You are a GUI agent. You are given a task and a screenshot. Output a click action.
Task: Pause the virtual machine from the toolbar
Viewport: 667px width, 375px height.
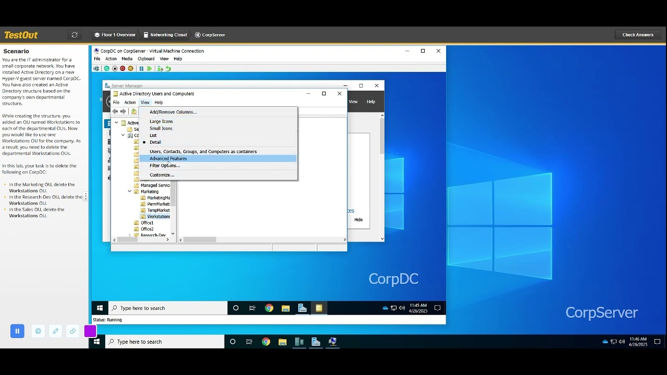click(x=141, y=69)
